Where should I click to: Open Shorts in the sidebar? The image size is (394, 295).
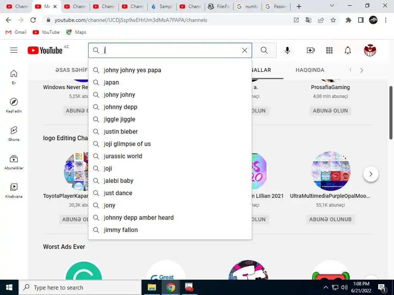coord(14,134)
